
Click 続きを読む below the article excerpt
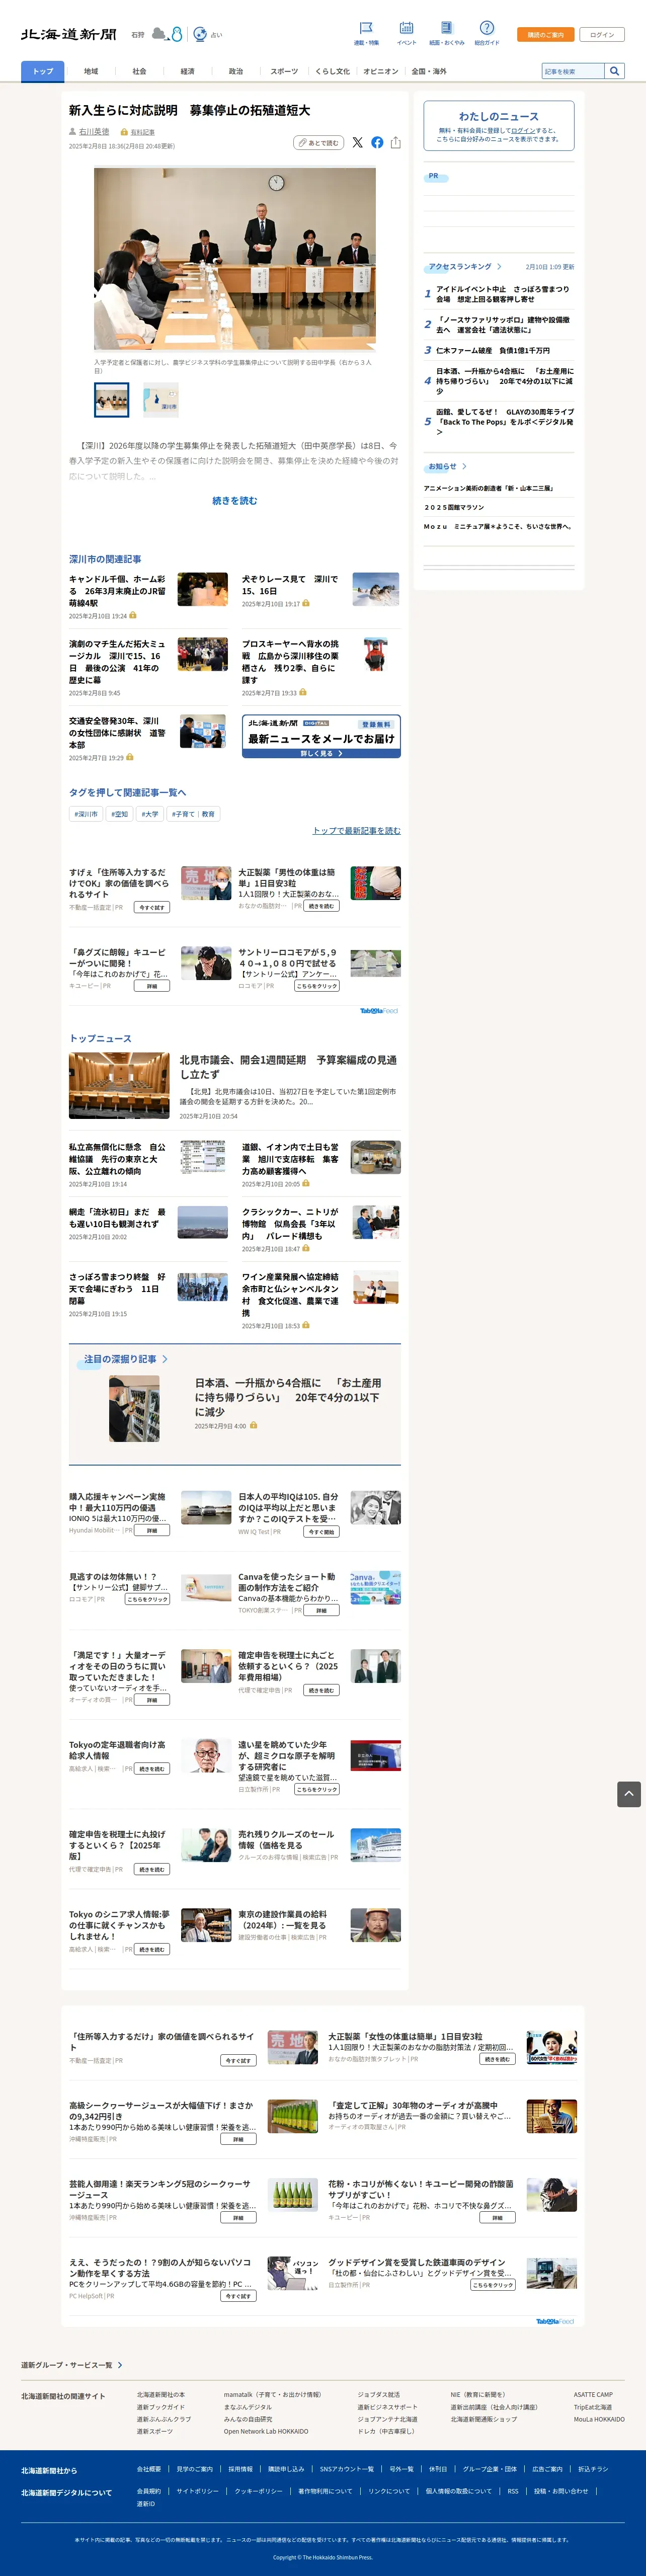(235, 500)
